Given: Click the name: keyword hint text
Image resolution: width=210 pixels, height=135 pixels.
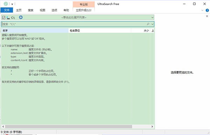Looking at the screenshot, I should [x=14, y=50].
